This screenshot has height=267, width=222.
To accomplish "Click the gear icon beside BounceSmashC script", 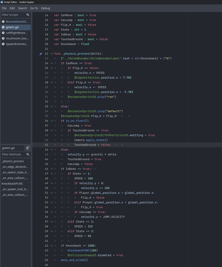I will (3, 21).
